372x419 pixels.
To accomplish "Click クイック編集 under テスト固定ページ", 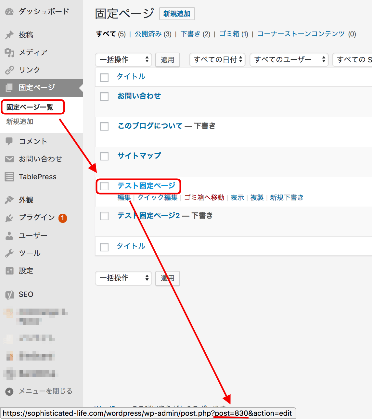I will pos(158,197).
